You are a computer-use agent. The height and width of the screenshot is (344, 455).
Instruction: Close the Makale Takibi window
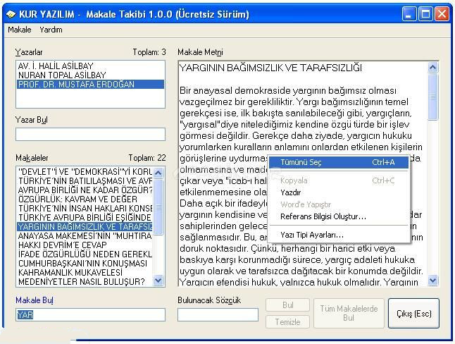442,14
